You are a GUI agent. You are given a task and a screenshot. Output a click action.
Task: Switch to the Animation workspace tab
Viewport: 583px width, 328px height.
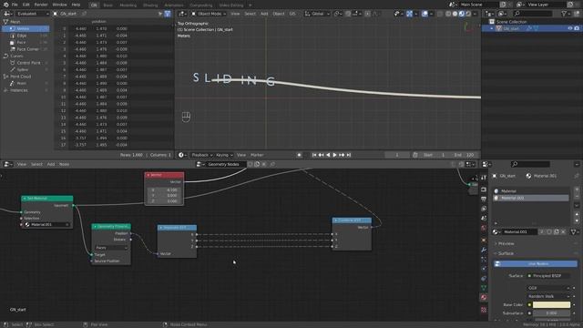(x=174, y=5)
